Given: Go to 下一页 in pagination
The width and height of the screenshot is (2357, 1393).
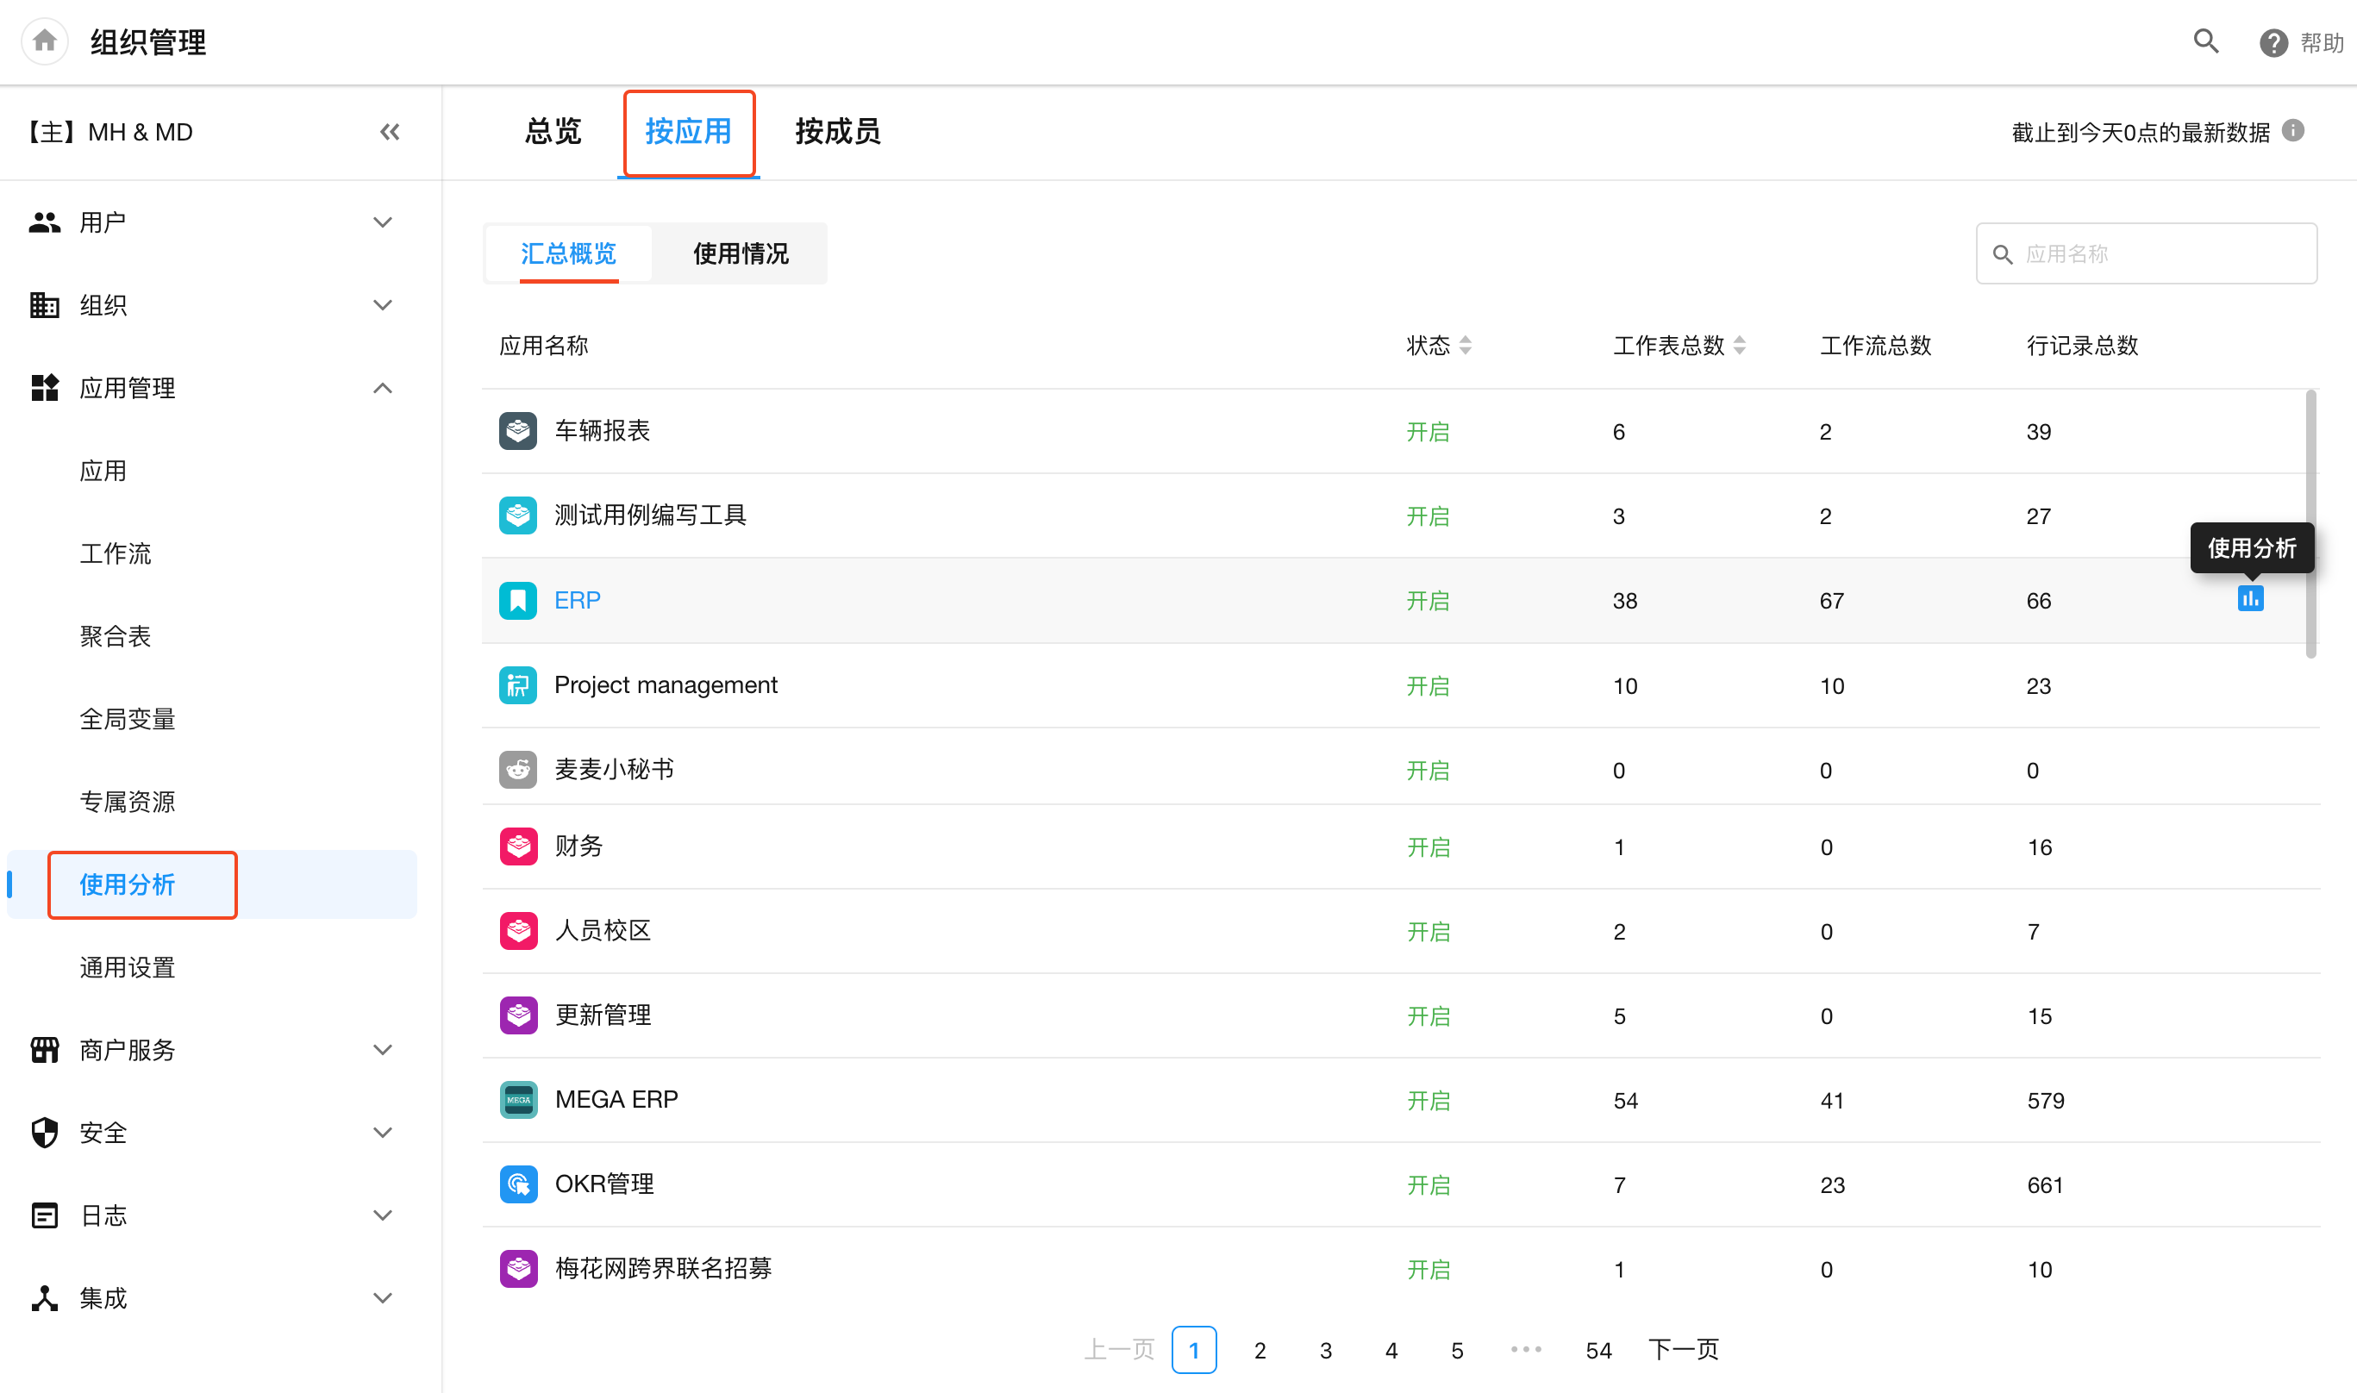Looking at the screenshot, I should coord(1683,1350).
